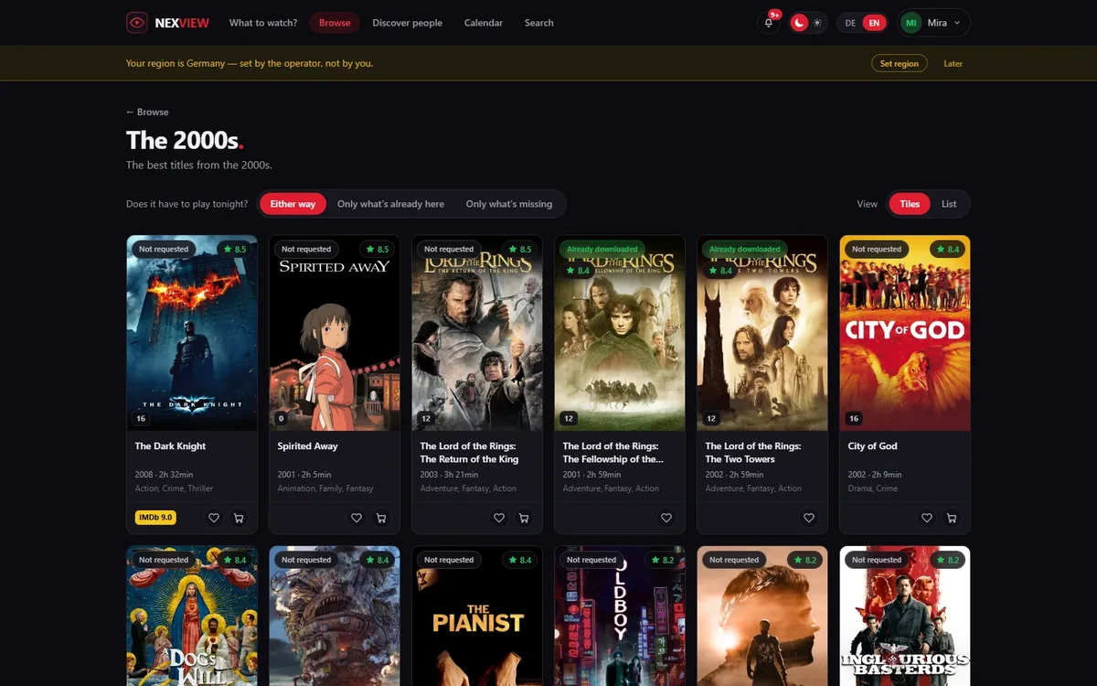Select the Either way filter
Screen dimensions: 1097x686
[293, 204]
